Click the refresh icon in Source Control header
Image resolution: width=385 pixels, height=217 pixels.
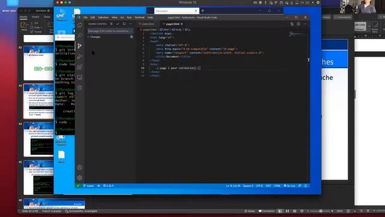pos(124,24)
